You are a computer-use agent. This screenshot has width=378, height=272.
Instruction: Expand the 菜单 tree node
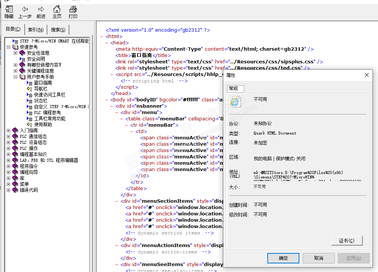[9, 184]
